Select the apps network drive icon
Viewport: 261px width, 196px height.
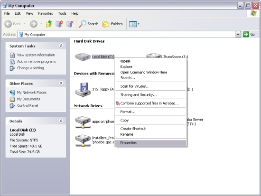coord(83,122)
